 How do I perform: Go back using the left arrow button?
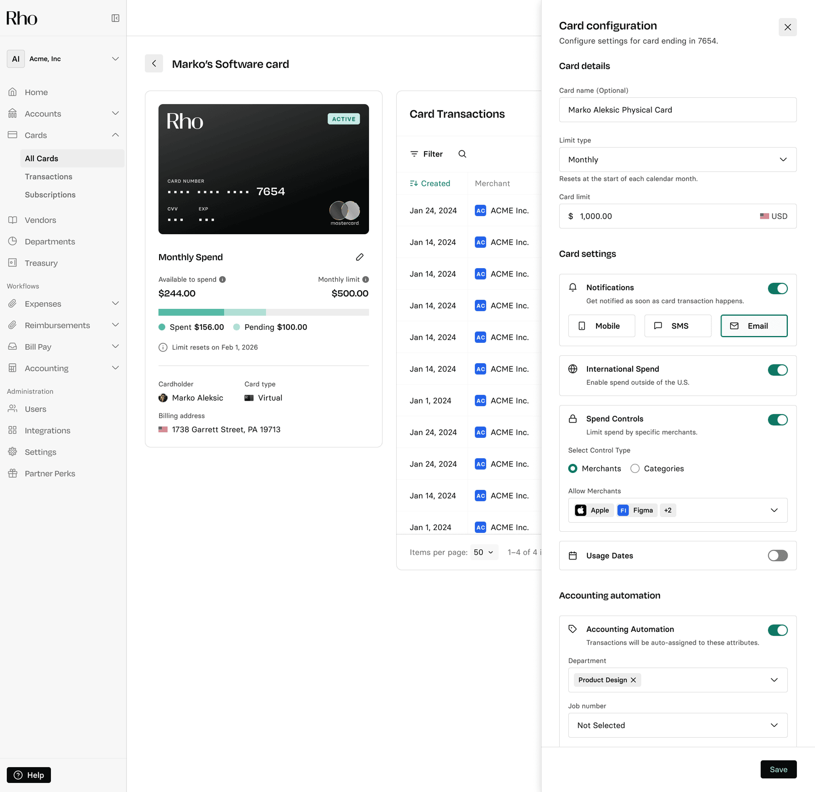pos(154,64)
